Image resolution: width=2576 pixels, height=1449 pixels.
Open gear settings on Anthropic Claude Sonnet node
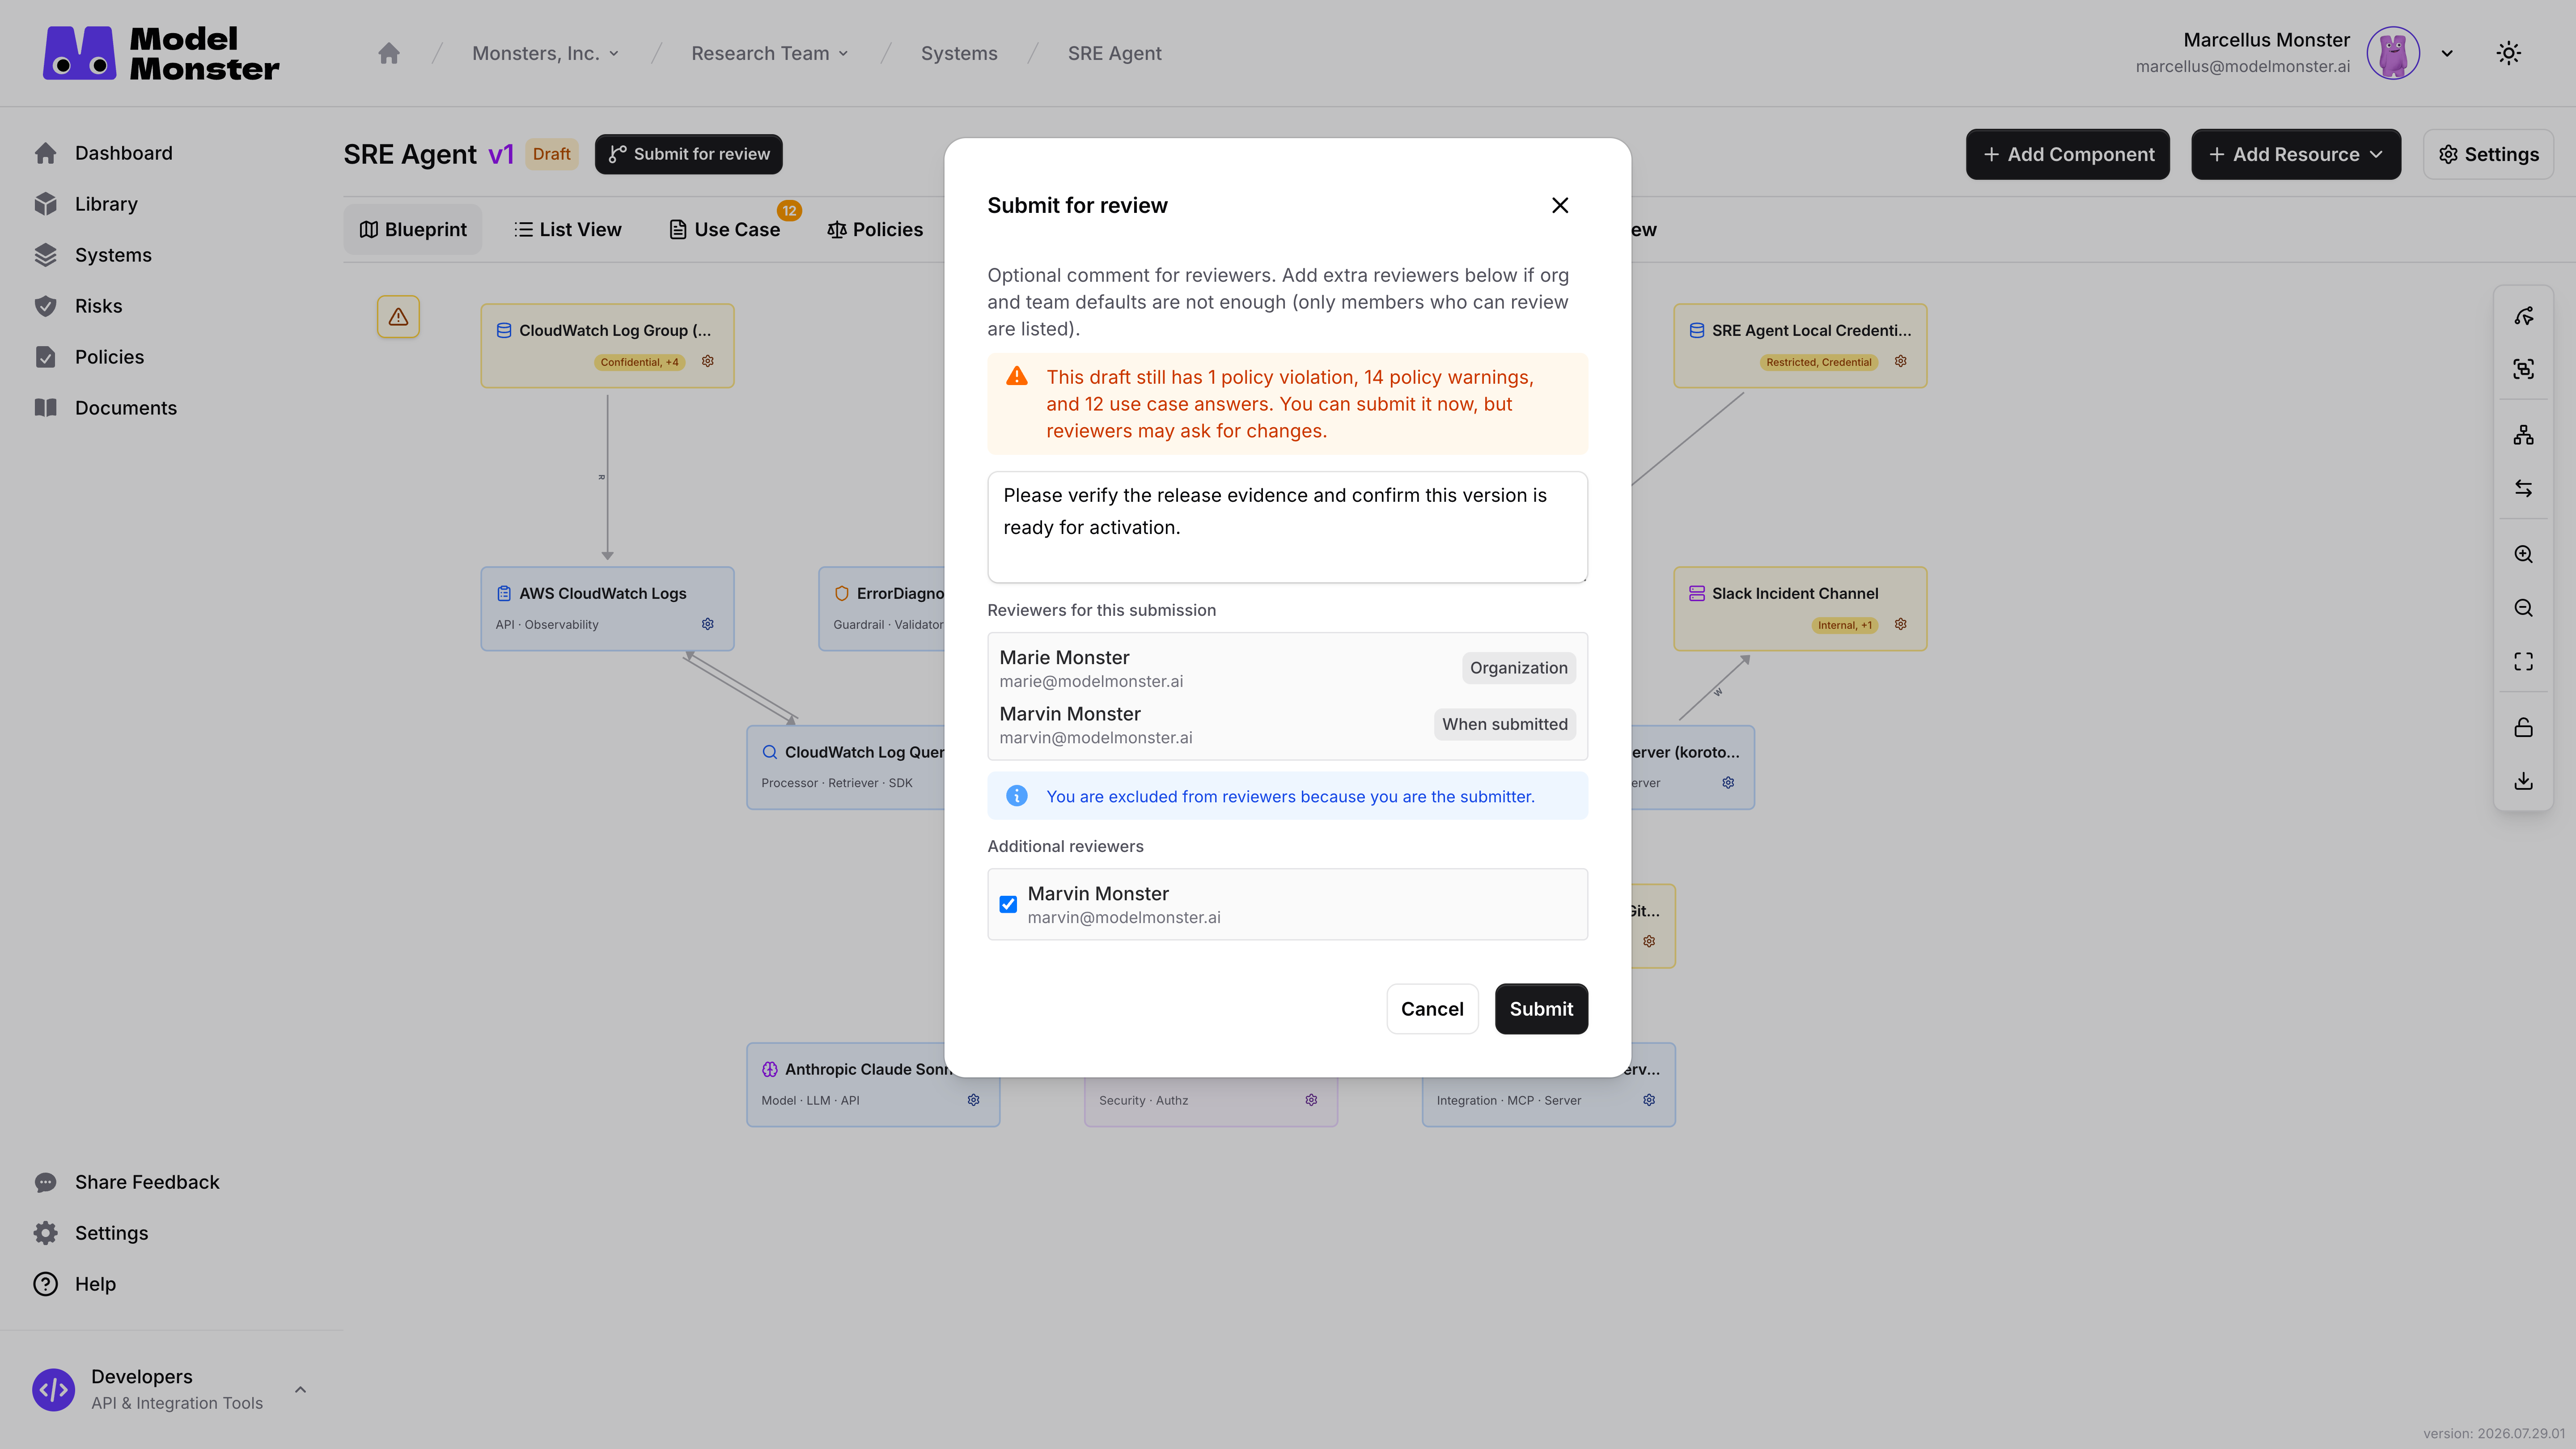[x=974, y=1100]
